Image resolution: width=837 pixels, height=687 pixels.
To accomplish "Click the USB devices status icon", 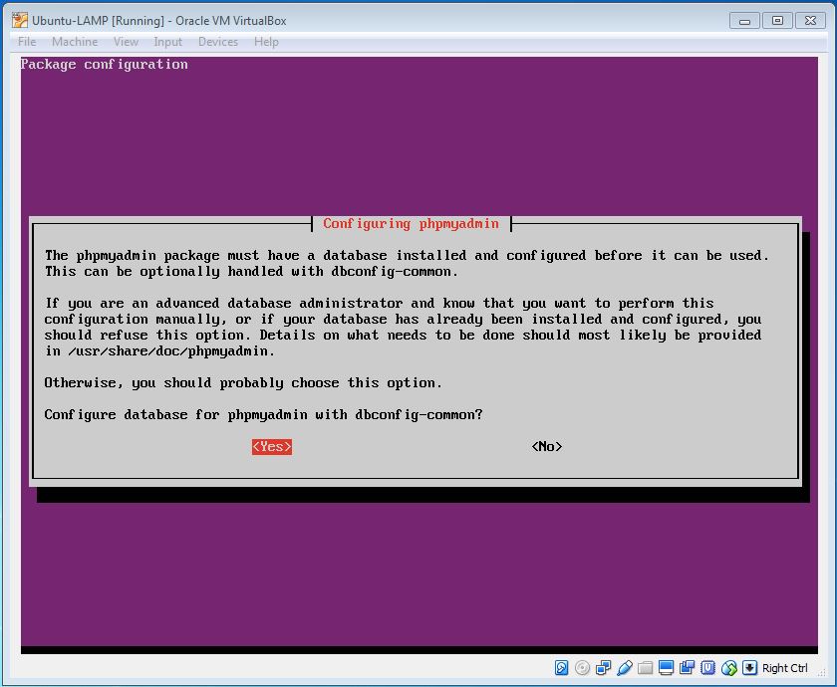I will click(x=625, y=667).
